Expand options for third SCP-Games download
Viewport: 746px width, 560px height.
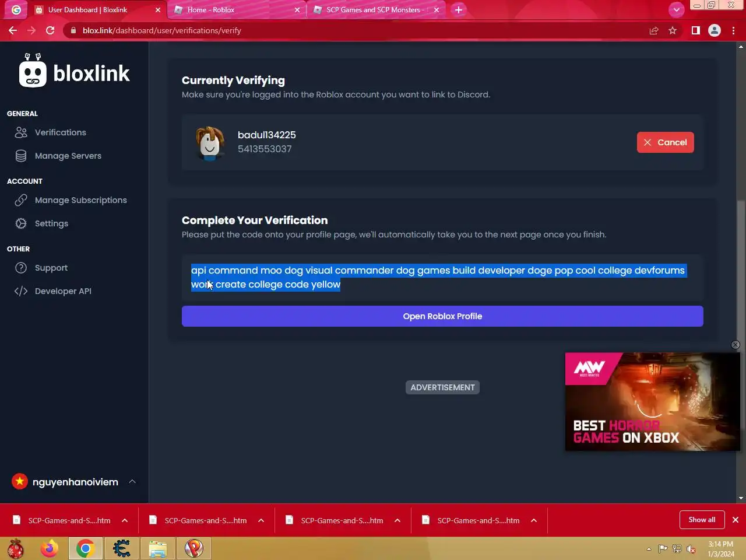click(x=397, y=520)
